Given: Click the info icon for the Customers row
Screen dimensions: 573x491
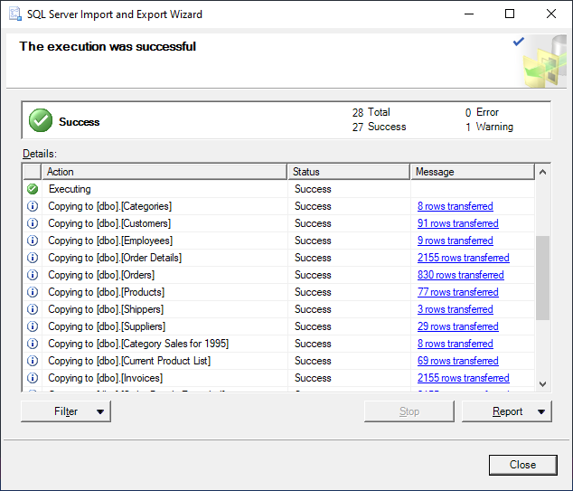Looking at the screenshot, I should (x=33, y=223).
